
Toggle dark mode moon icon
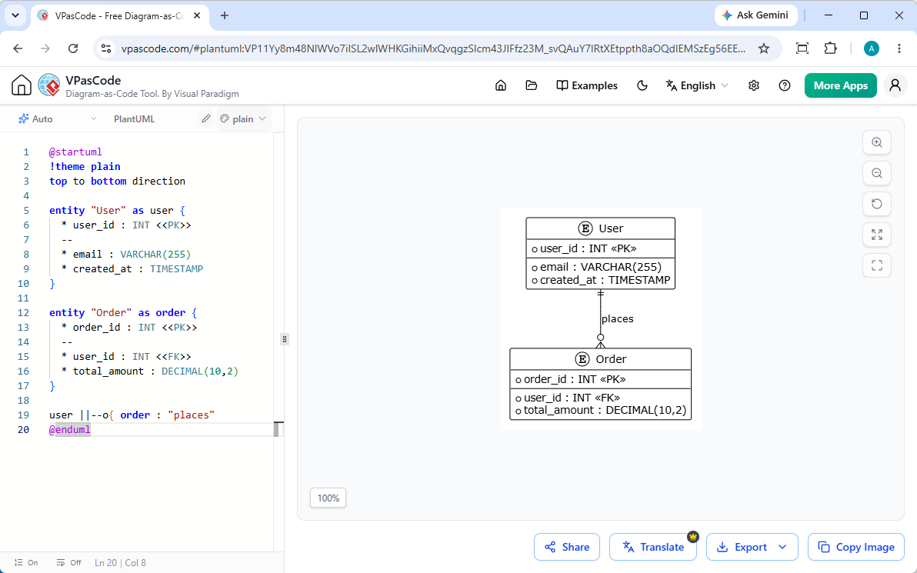(x=642, y=85)
